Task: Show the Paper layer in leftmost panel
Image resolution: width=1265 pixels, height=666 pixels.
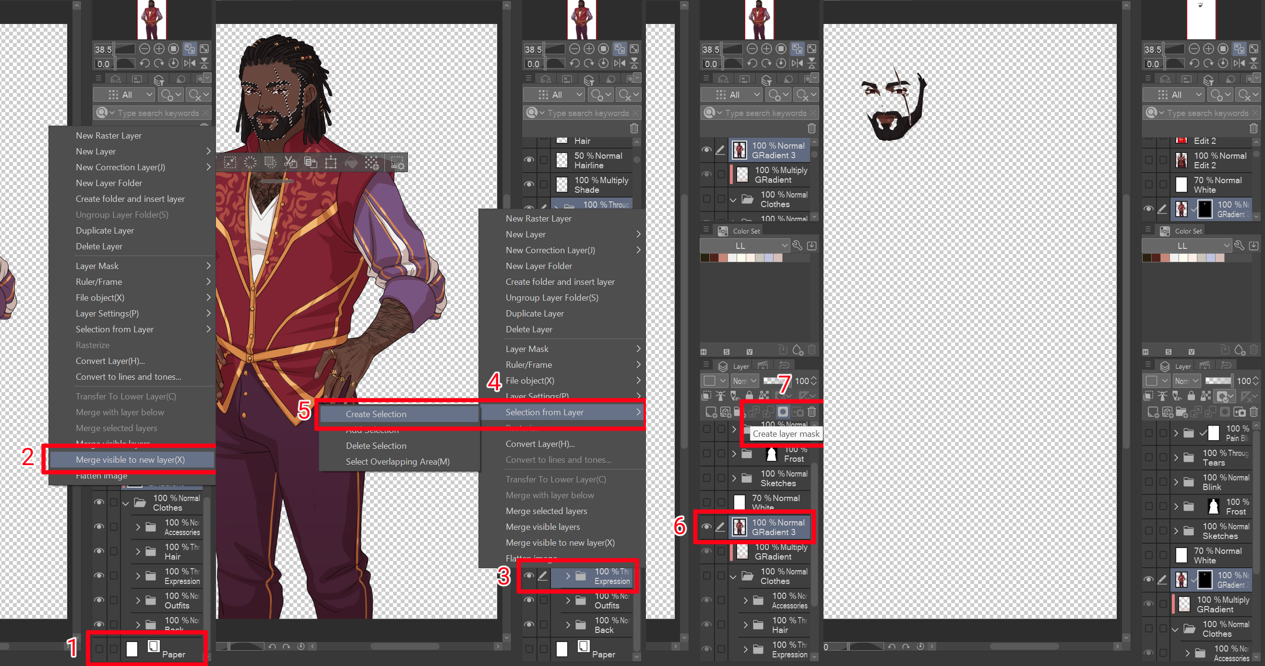Action: click(99, 649)
